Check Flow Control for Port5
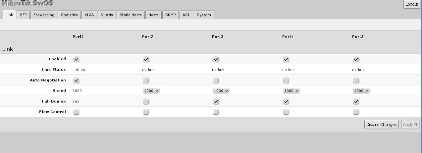 (x=356, y=112)
